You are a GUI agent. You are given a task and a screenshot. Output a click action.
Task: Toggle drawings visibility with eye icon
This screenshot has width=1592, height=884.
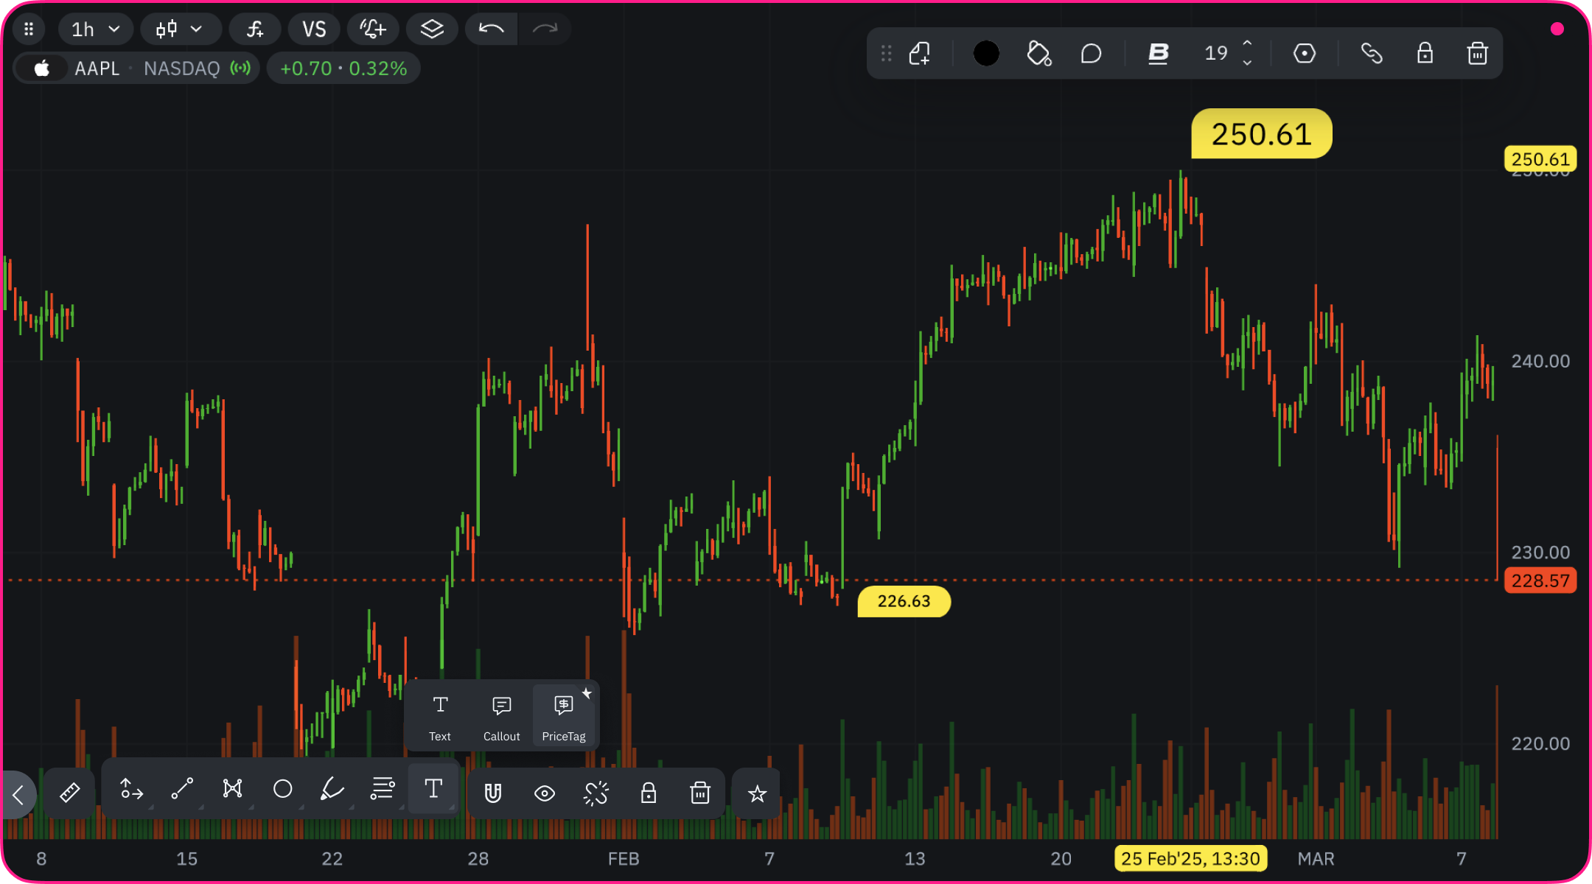tap(545, 793)
